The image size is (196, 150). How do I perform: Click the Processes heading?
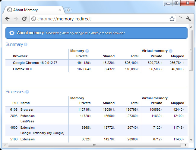[x=15, y=92]
